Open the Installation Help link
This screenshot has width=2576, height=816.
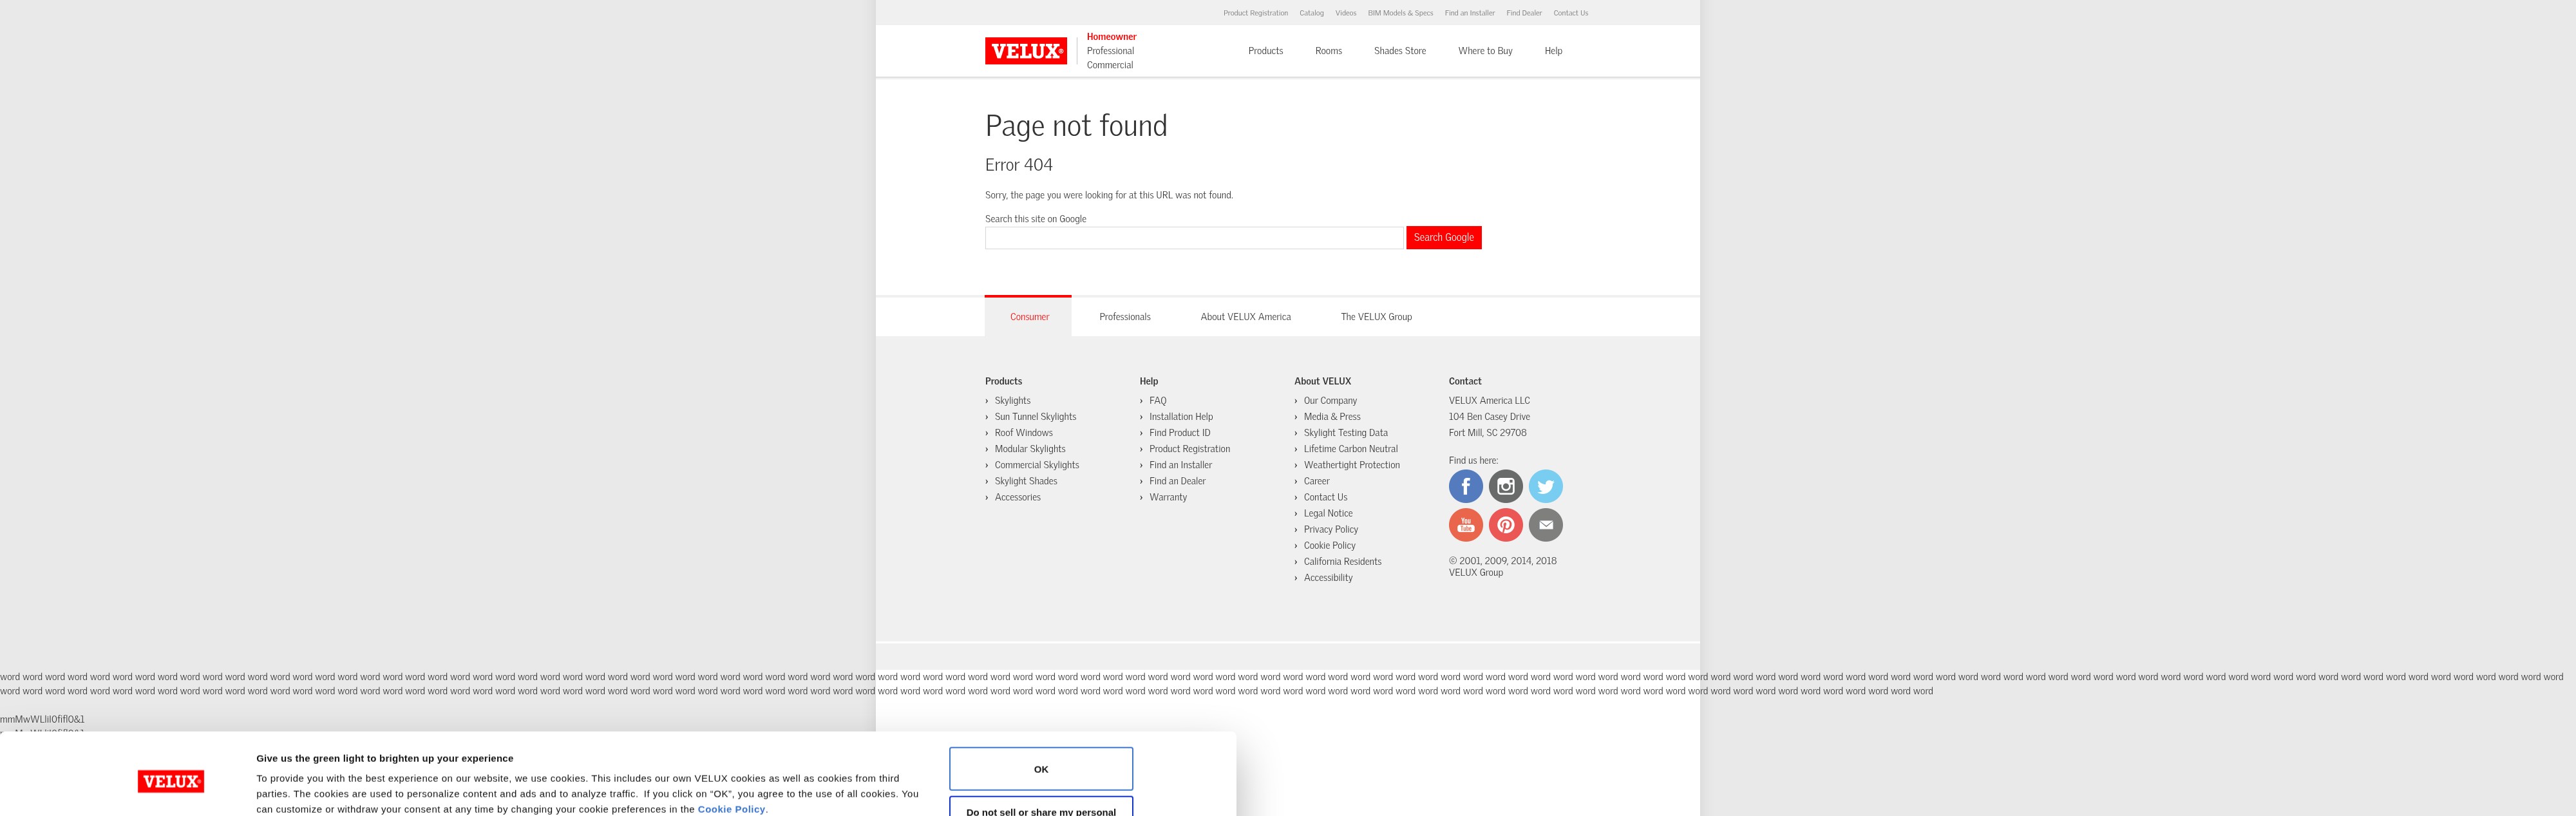tap(1181, 417)
